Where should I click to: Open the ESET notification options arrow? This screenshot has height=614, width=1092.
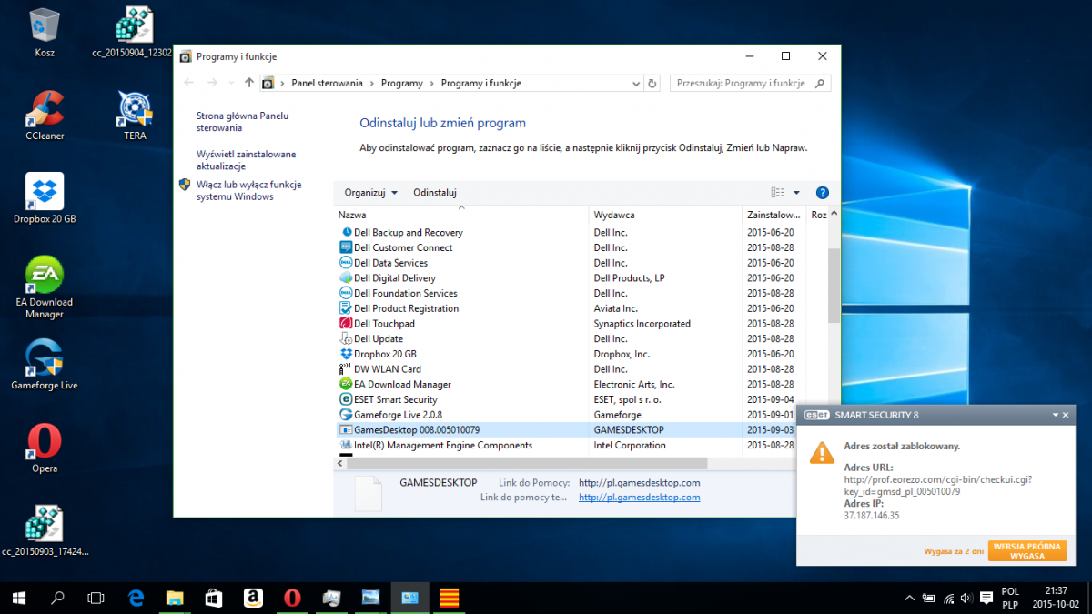click(1055, 415)
